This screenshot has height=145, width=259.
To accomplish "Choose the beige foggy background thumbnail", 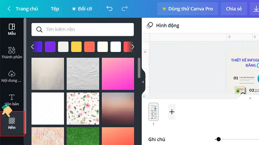I will [48, 74].
